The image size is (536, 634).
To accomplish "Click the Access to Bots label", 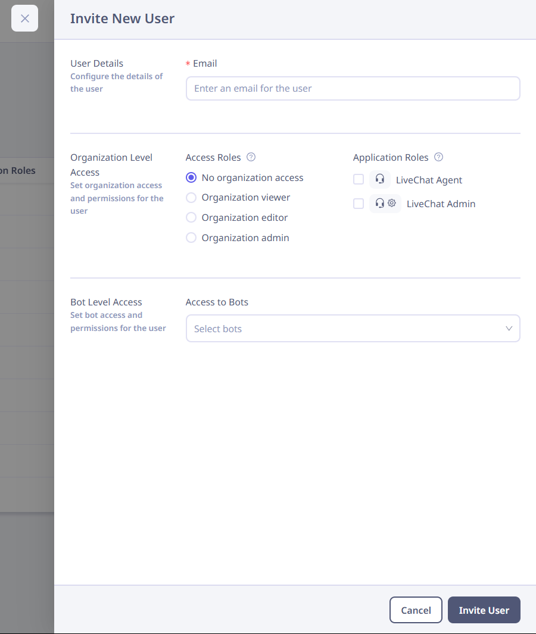I will pos(217,302).
